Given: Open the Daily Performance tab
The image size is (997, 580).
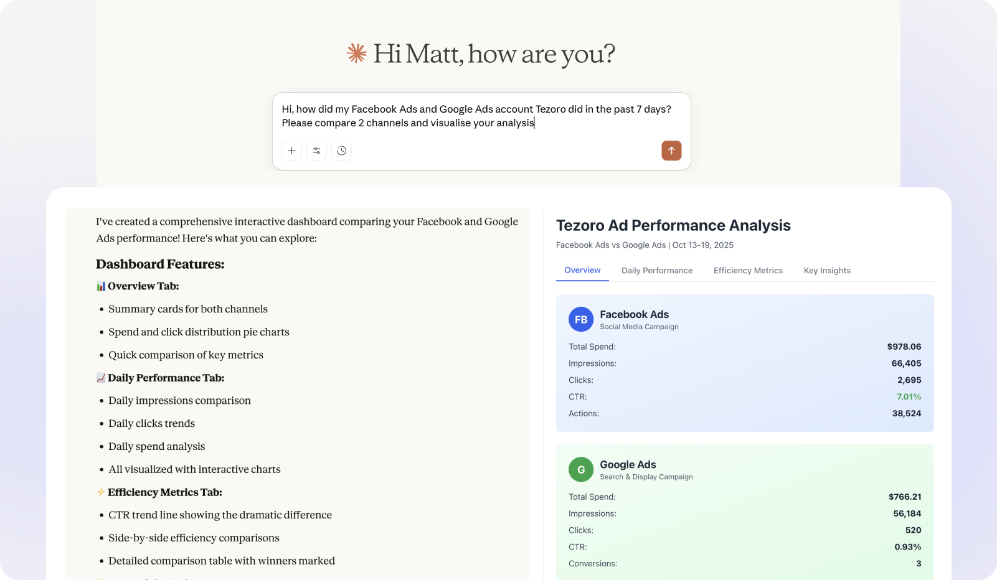Looking at the screenshot, I should click(x=657, y=271).
